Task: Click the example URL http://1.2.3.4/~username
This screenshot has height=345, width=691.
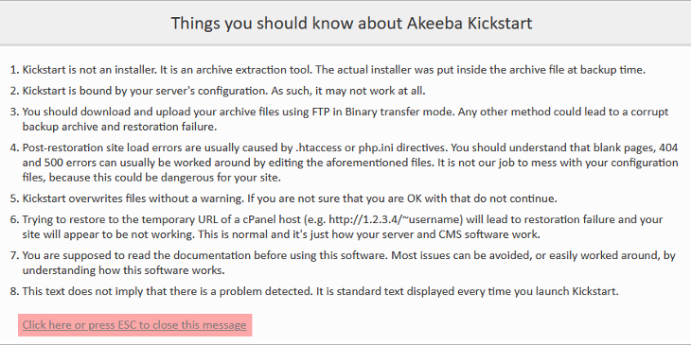Action: click(393, 219)
